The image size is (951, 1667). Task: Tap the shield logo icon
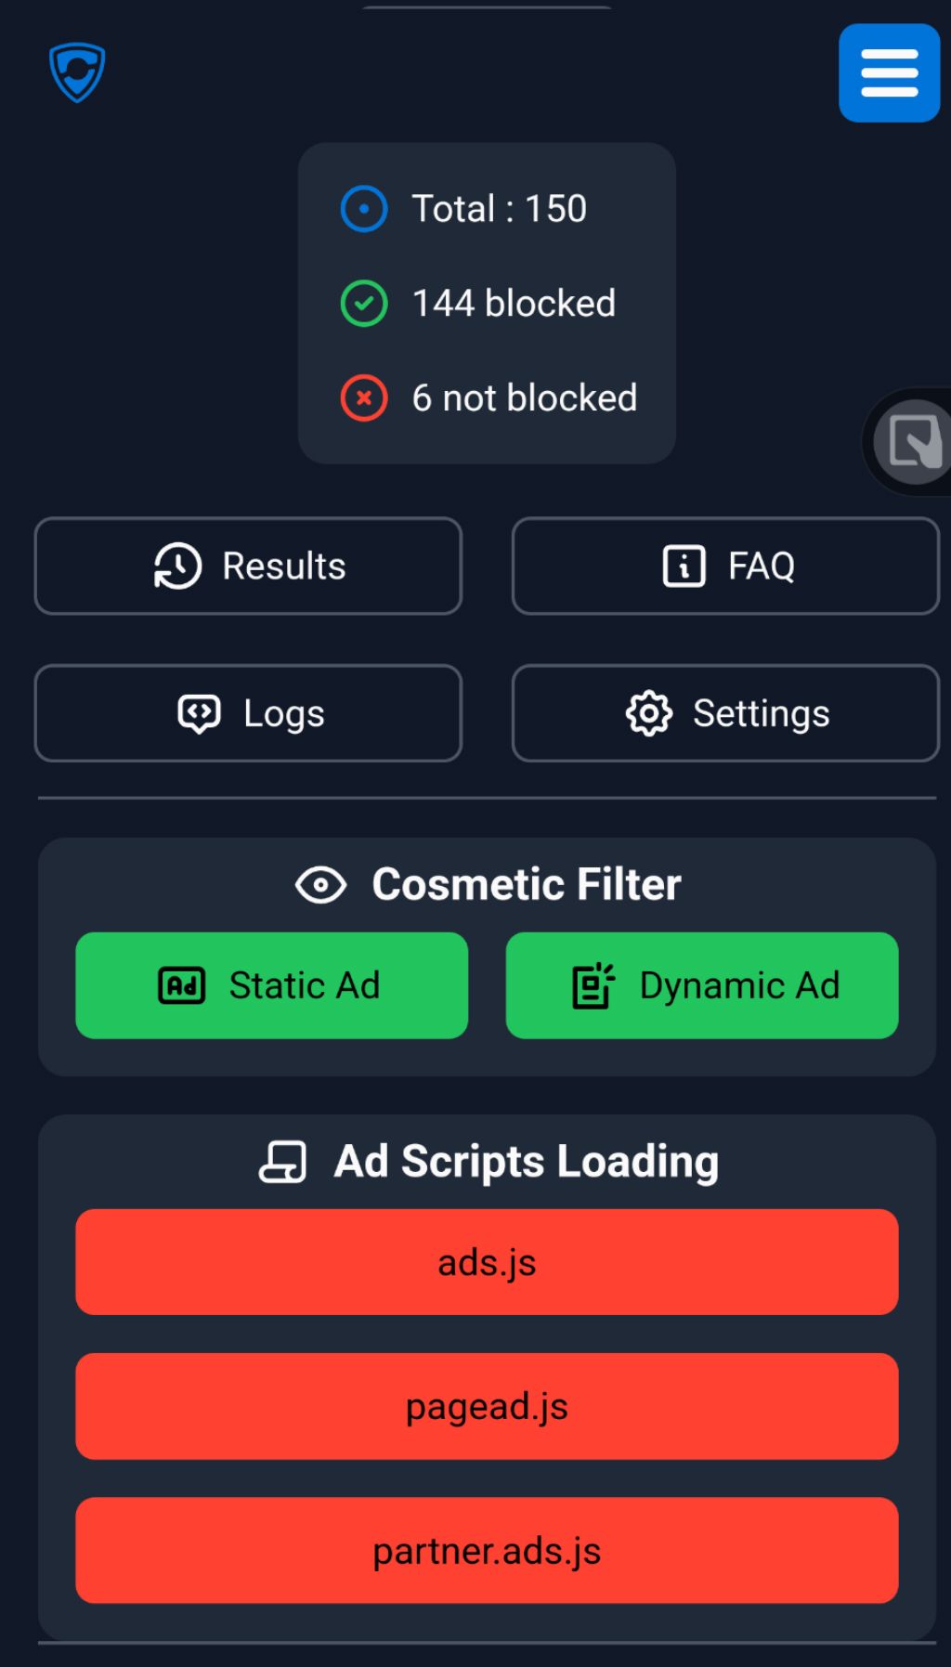pos(77,72)
